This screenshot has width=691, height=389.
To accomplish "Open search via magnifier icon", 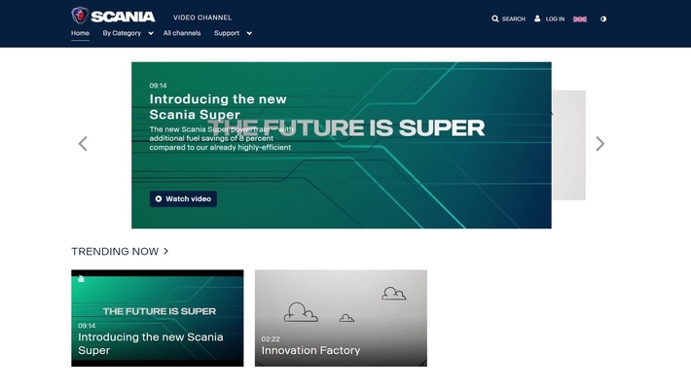I will point(495,18).
